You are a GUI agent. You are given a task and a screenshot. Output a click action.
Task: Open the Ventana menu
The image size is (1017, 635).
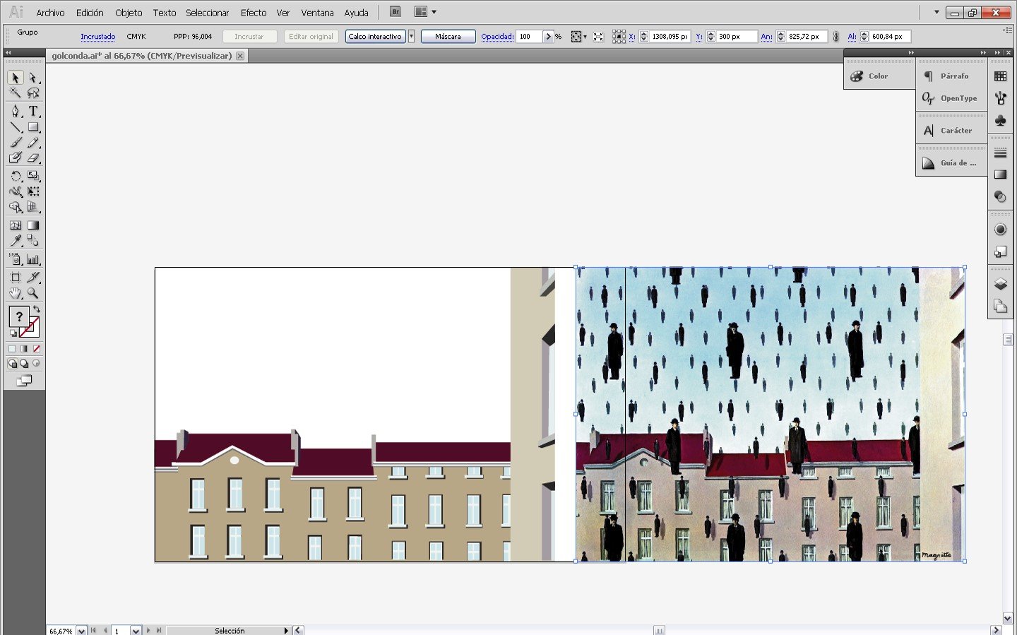317,13
